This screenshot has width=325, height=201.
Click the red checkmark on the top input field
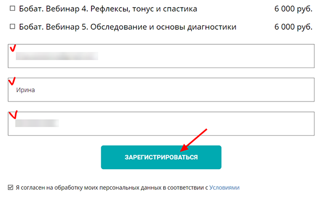tap(13, 48)
